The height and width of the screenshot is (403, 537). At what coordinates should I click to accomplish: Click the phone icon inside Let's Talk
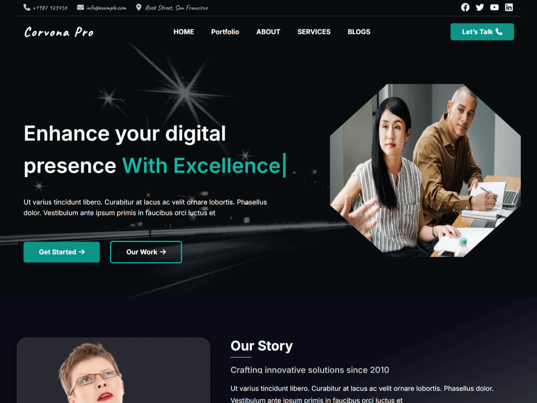pyautogui.click(x=499, y=32)
